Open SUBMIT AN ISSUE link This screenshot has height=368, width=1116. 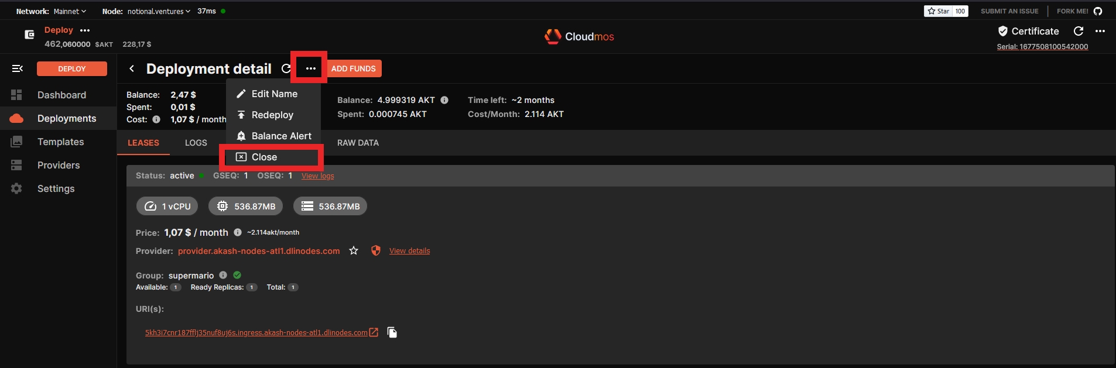tap(1009, 11)
